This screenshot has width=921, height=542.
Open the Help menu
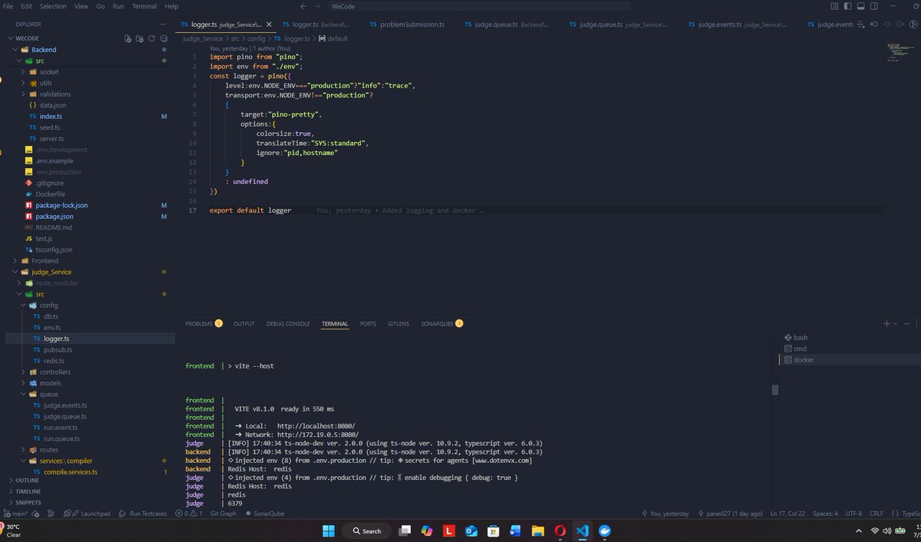point(171,6)
